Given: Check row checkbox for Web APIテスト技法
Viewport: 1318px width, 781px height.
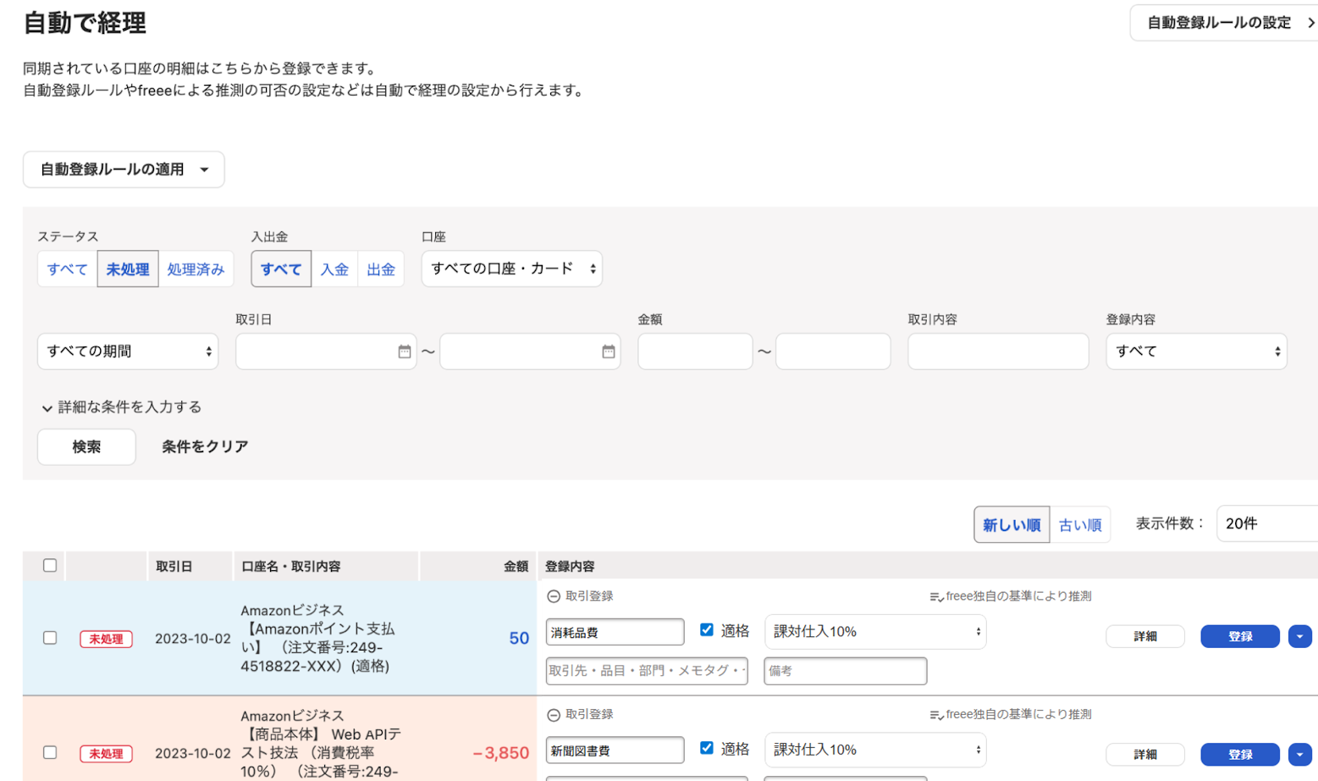Looking at the screenshot, I should click(50, 752).
